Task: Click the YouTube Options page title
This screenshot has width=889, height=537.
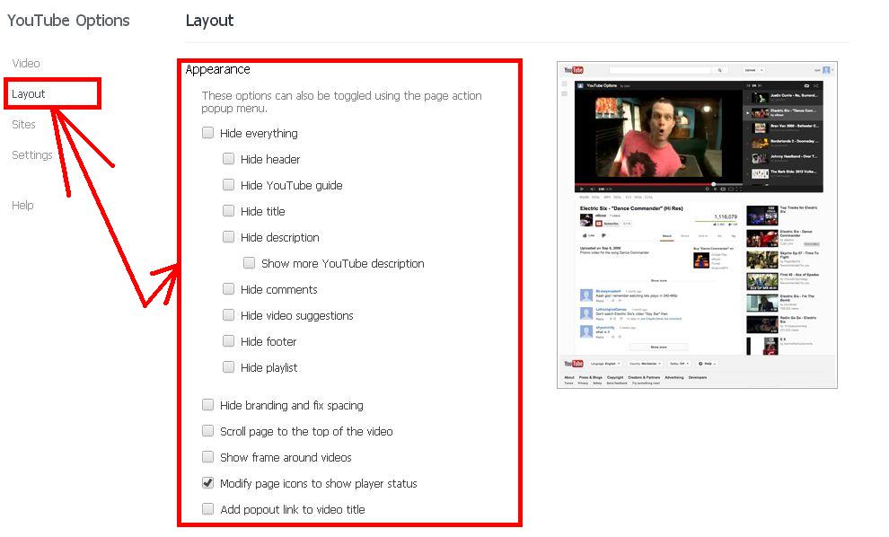Action: [68, 21]
